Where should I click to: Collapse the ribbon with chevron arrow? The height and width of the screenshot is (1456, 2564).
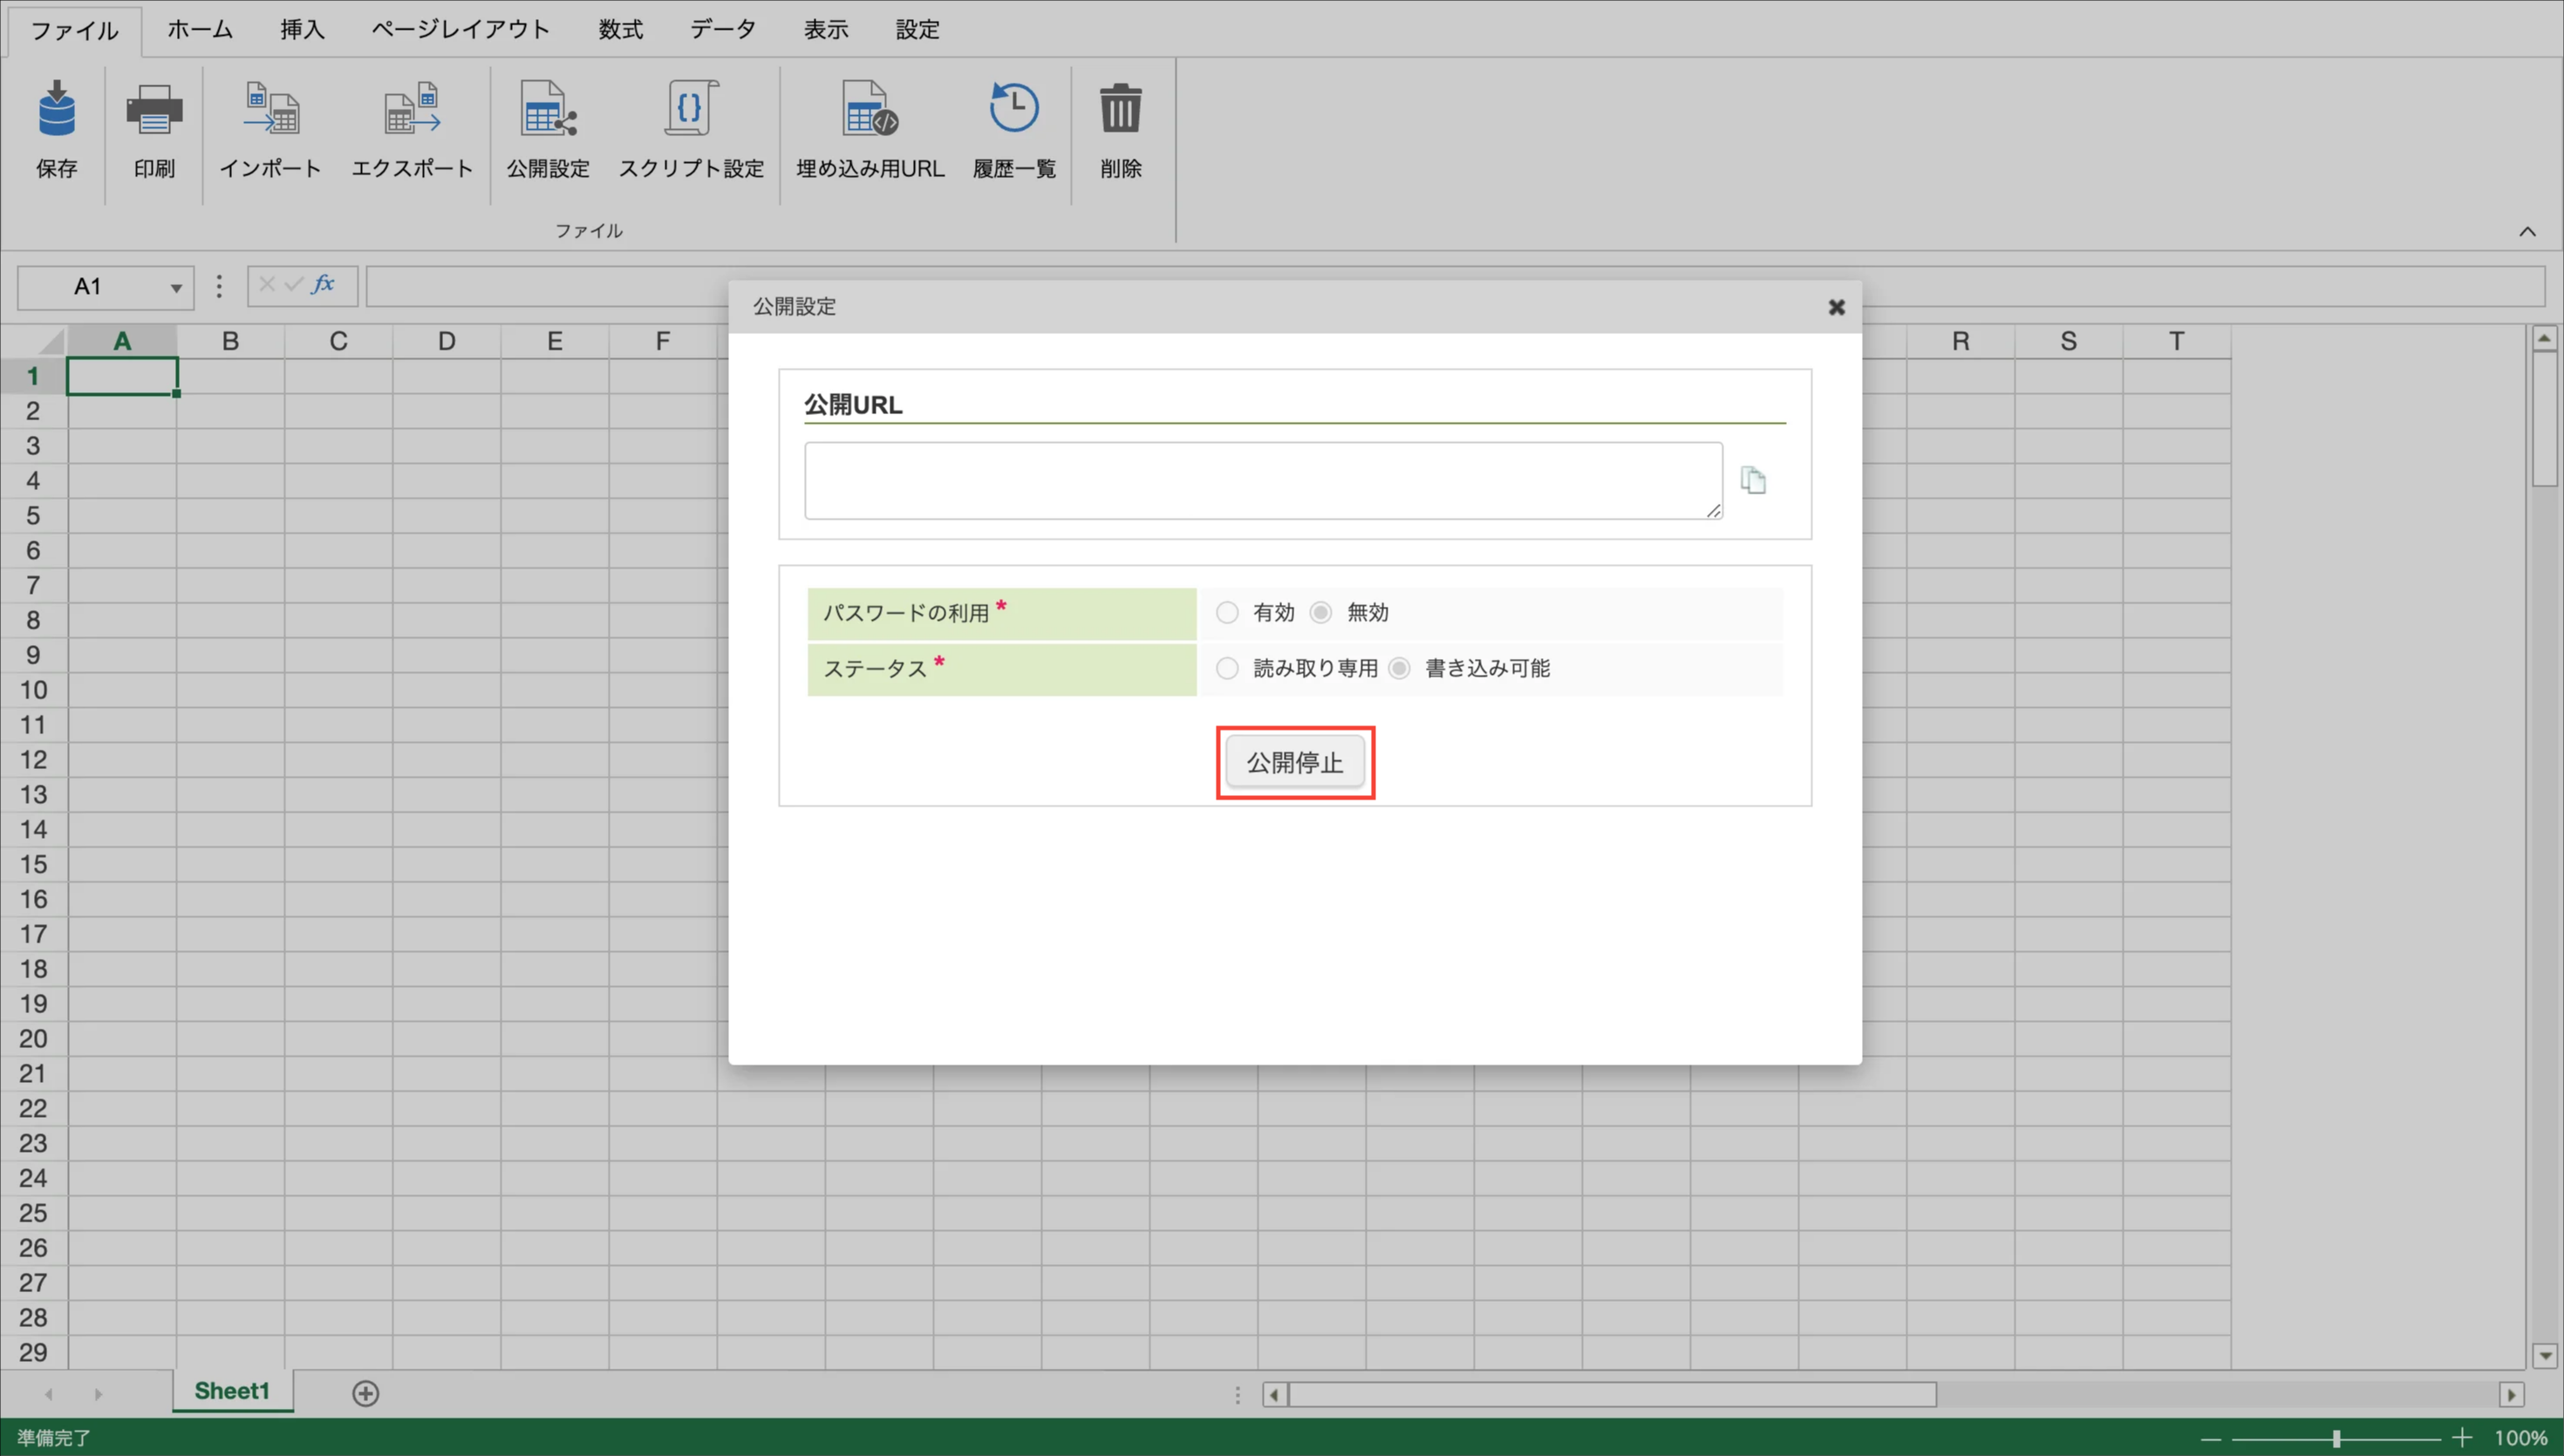[x=2527, y=232]
